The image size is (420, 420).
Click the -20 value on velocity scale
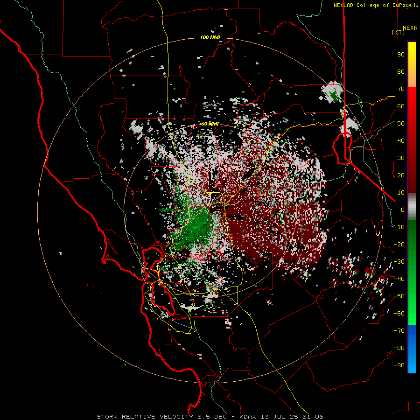click(399, 244)
